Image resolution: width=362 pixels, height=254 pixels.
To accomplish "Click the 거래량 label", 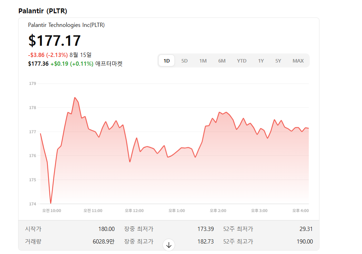I will click(x=33, y=241).
